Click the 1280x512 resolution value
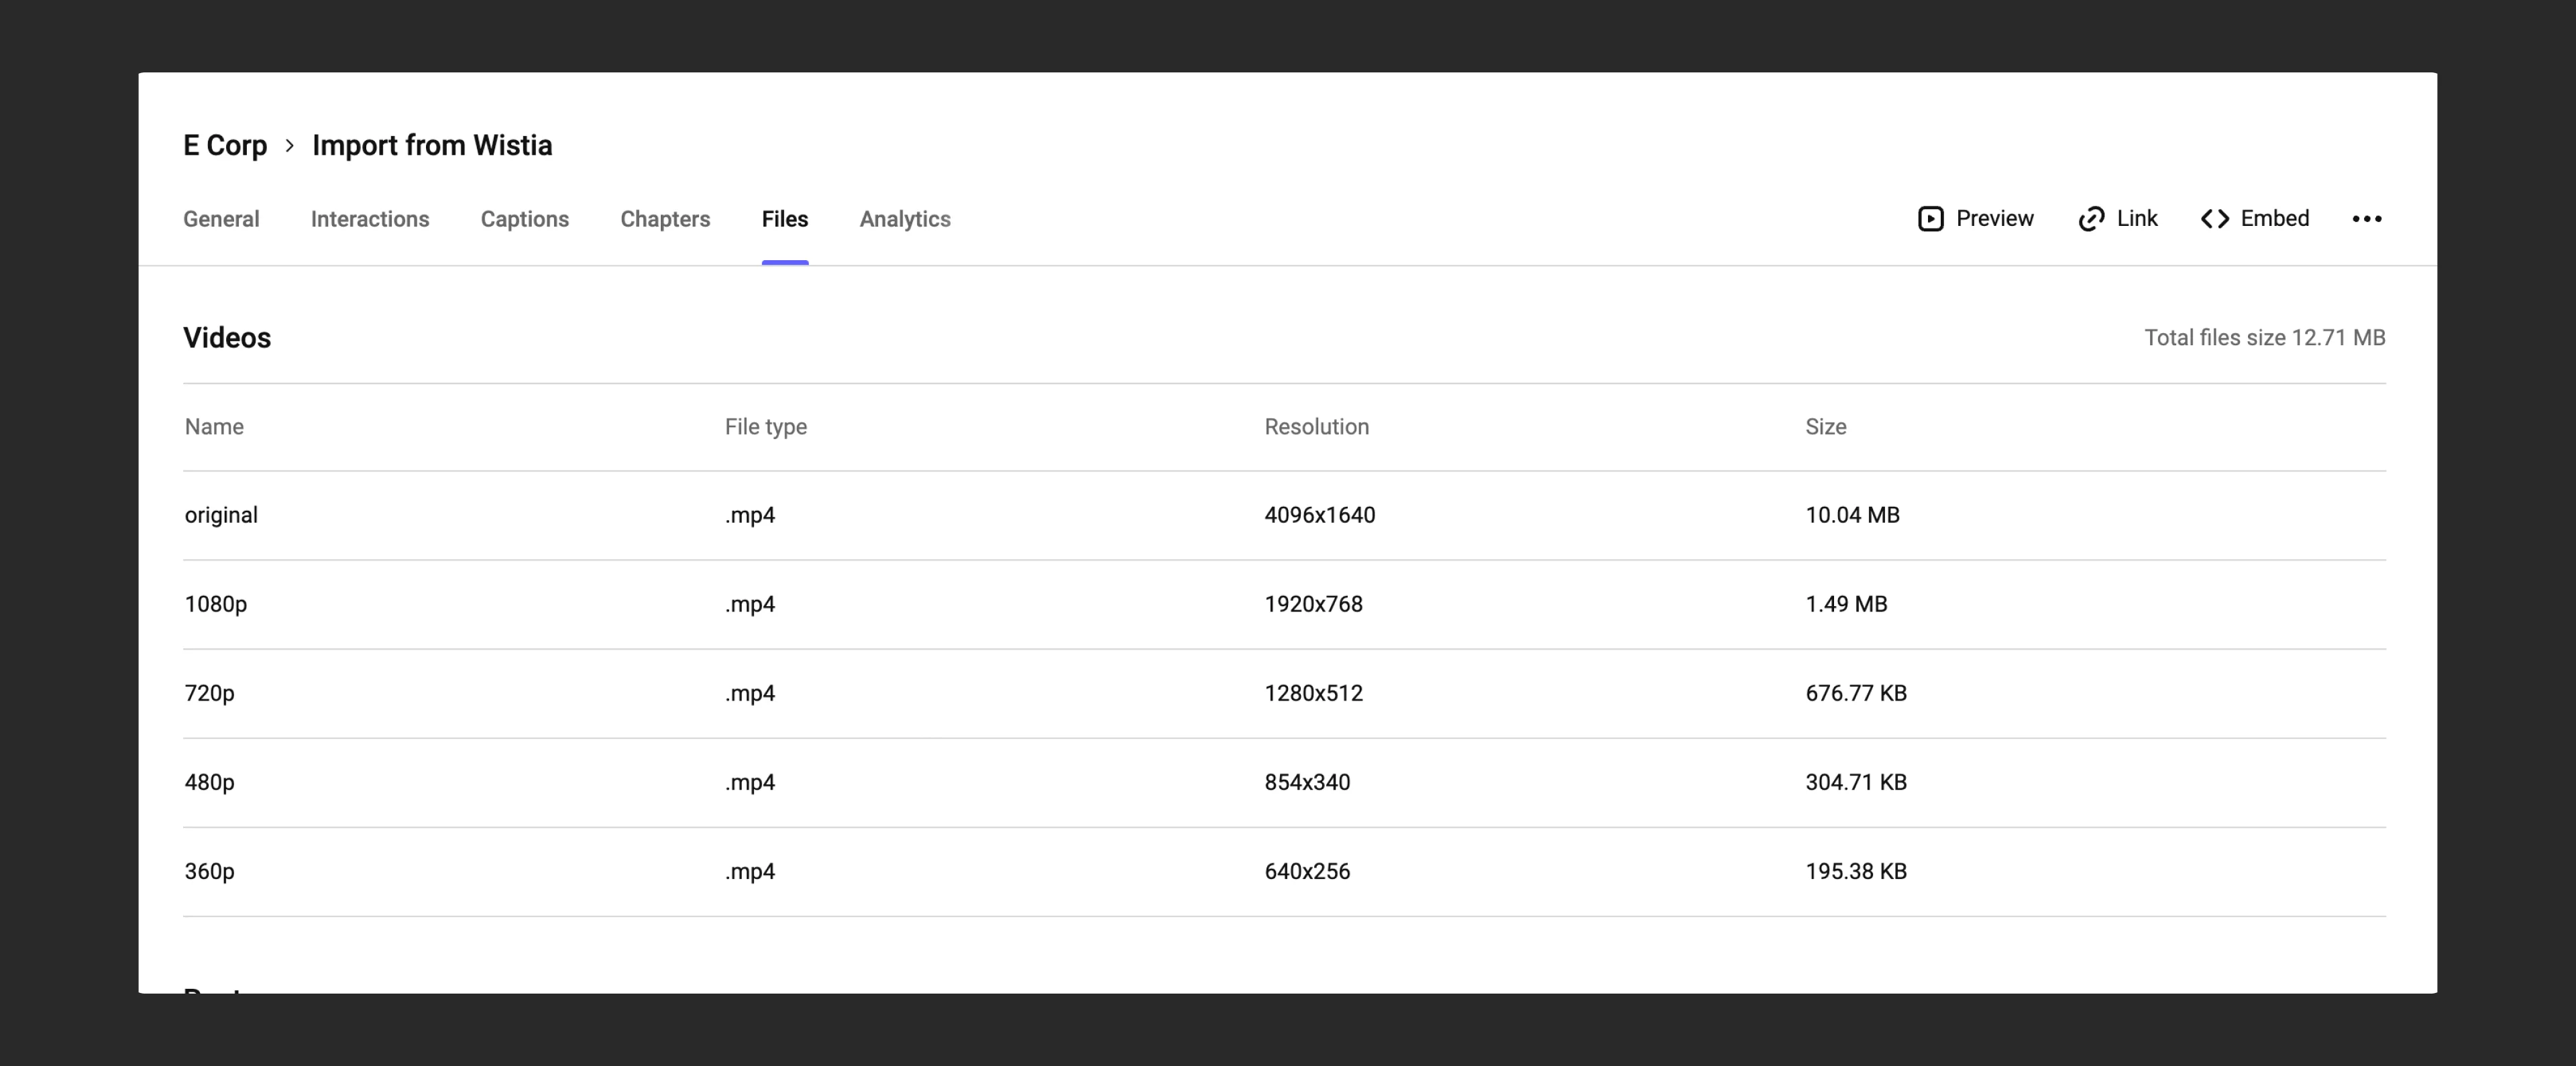 [1314, 693]
